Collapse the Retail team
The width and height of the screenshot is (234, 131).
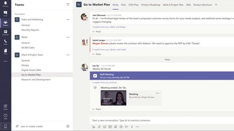24,37
